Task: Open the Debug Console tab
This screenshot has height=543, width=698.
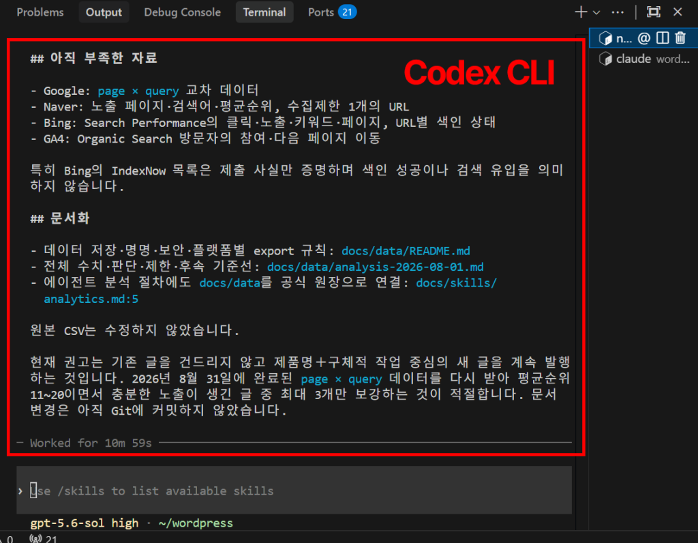Action: coord(182,12)
